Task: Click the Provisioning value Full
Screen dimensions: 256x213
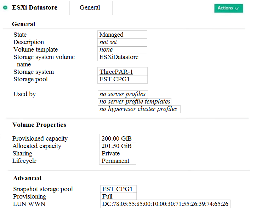Action: [x=107, y=196]
